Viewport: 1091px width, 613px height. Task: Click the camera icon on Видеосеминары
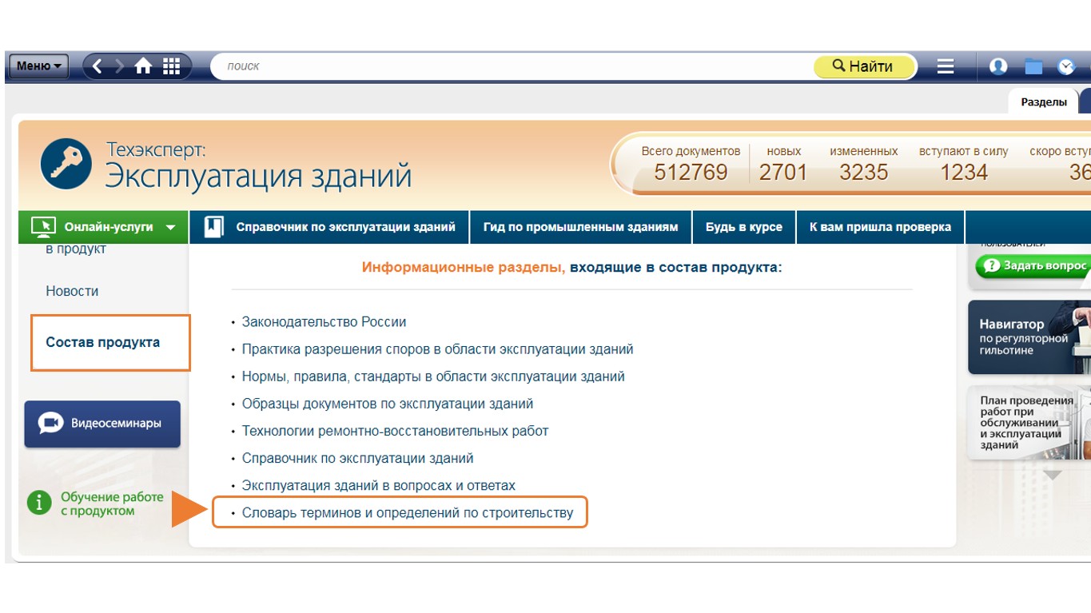tap(50, 424)
